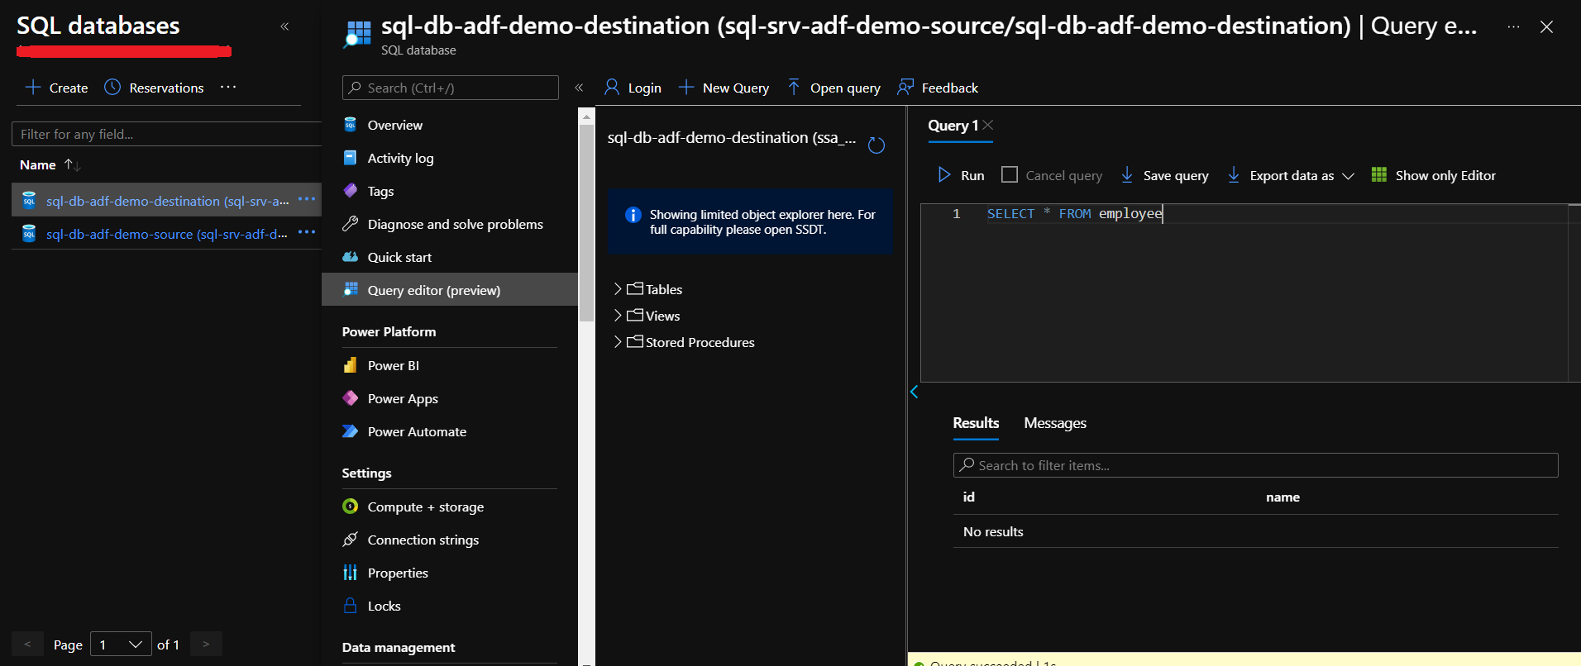Click Filter for any field box
Screen dimensions: 1581x666
tap(167, 134)
